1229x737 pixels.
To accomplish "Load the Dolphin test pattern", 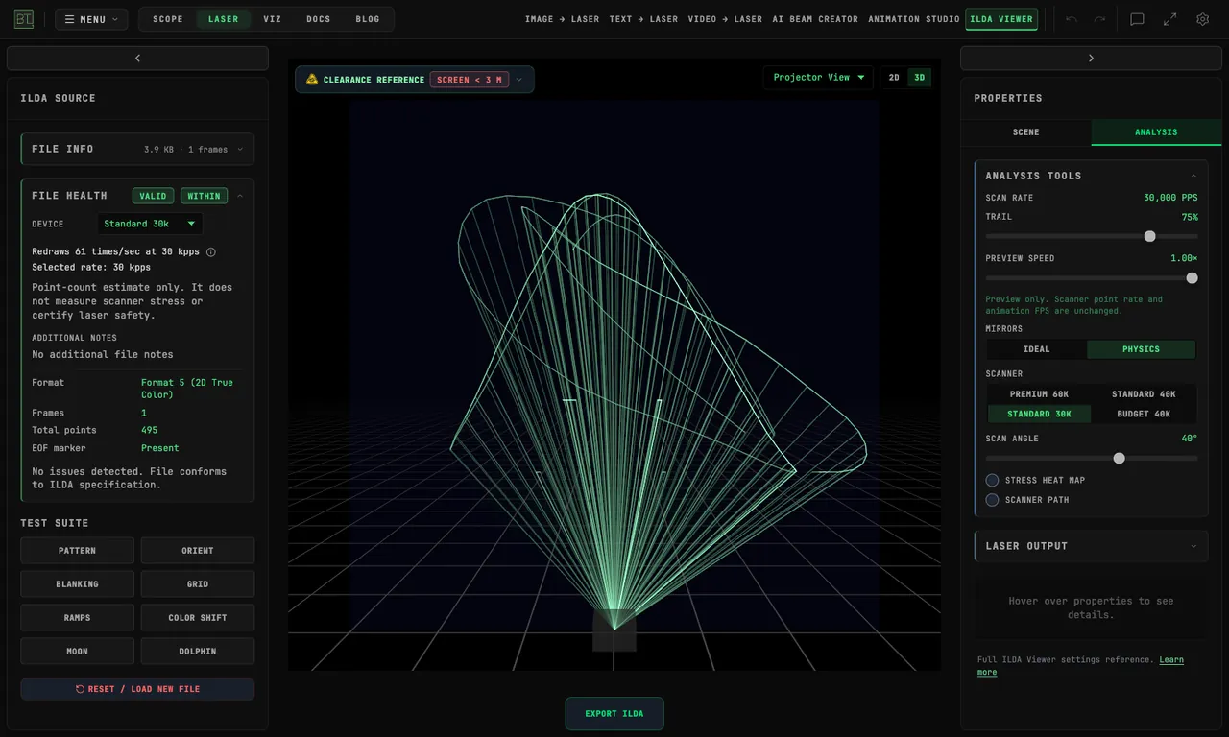I will [198, 652].
